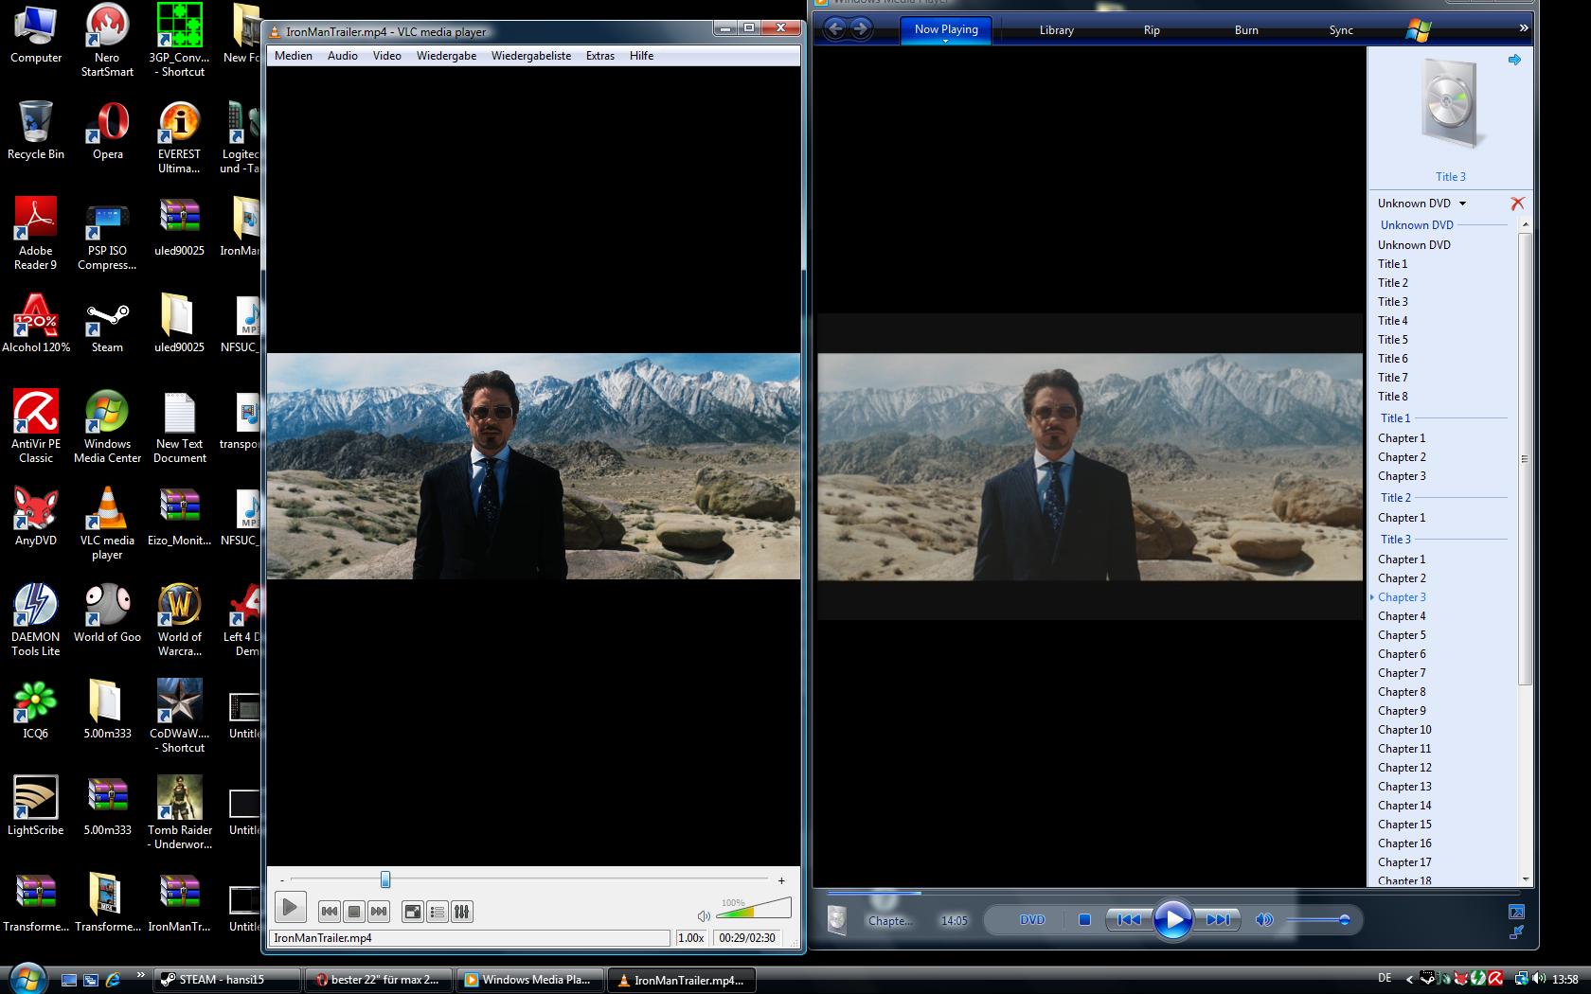Open Internet Explorer quick launch icon

pos(113,980)
